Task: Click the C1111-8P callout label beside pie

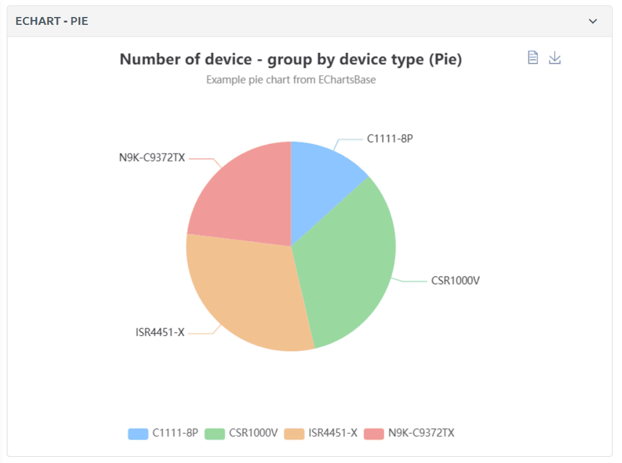Action: coord(390,139)
